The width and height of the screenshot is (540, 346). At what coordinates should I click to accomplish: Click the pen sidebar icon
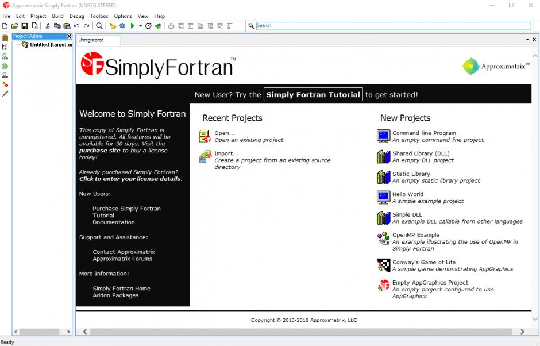pos(5,94)
